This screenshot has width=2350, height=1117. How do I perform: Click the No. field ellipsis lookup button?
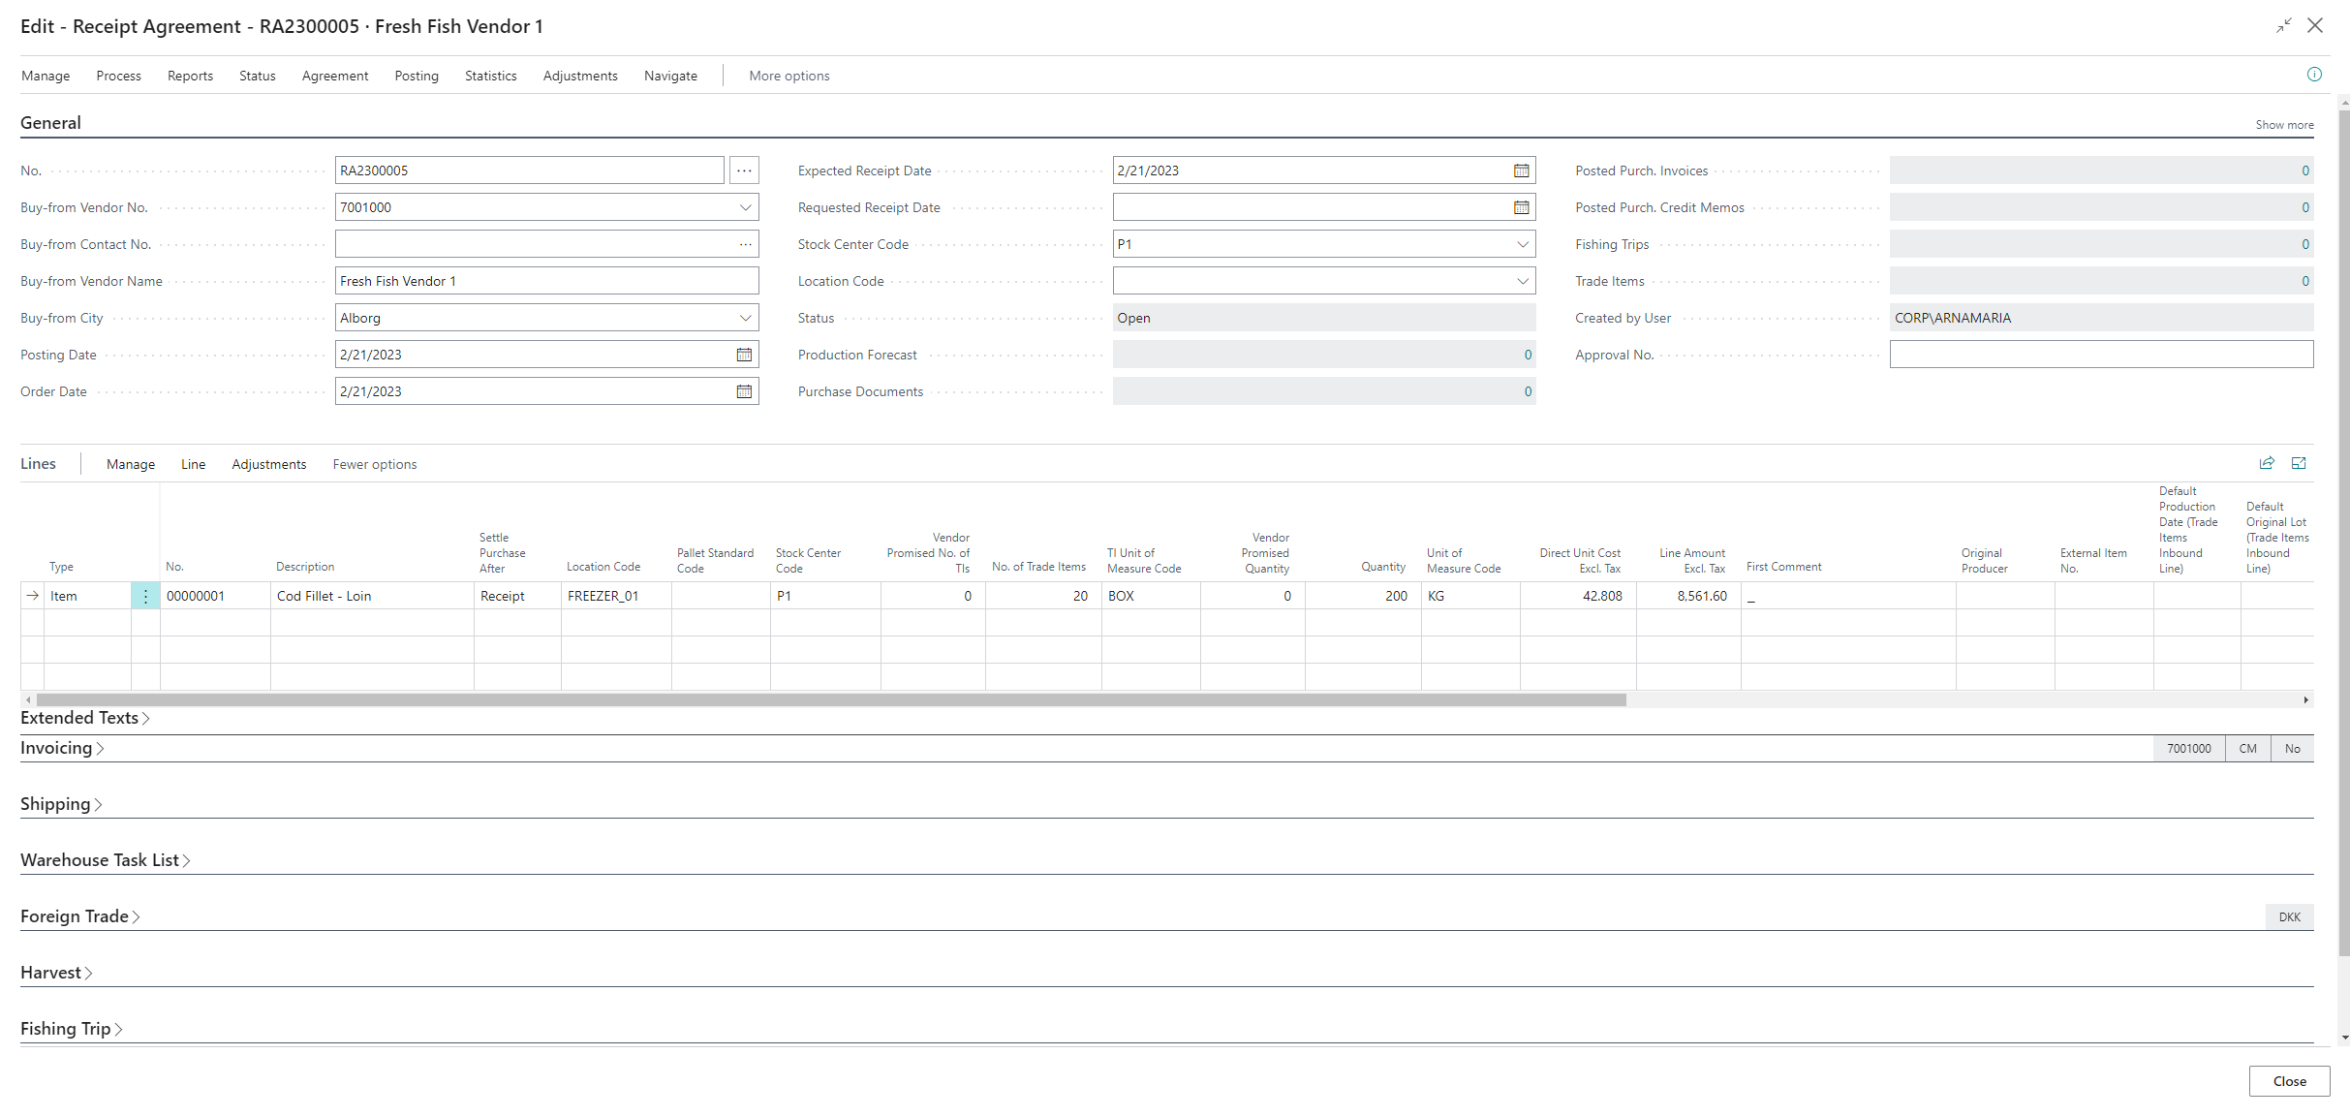tap(744, 171)
